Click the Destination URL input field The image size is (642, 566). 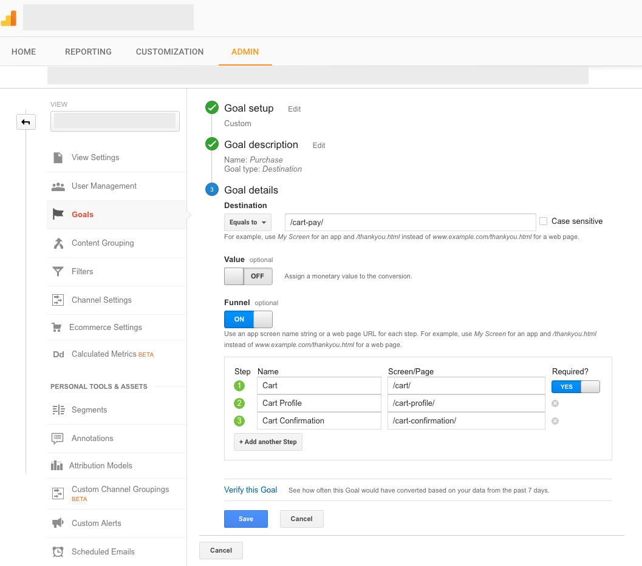(410, 222)
